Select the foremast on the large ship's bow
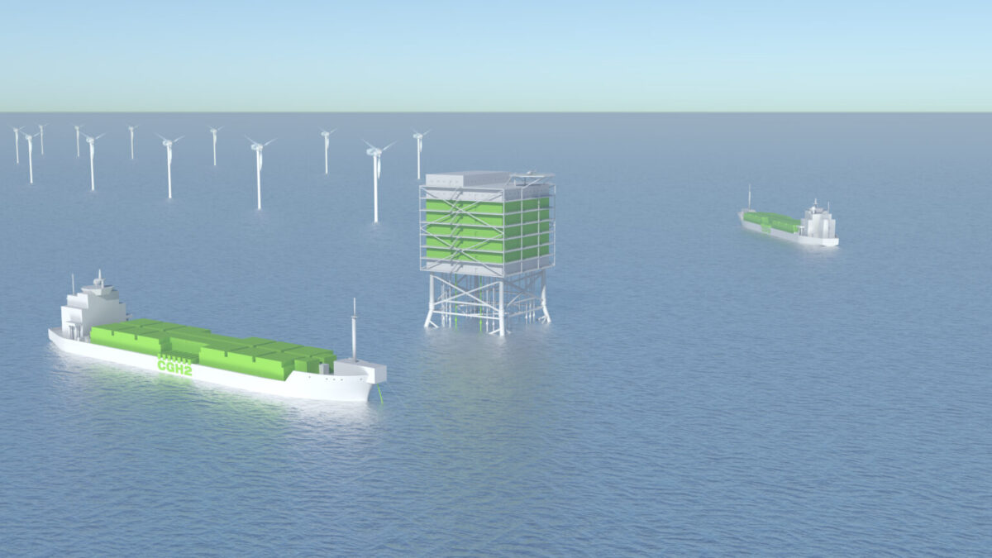The height and width of the screenshot is (558, 992). pyautogui.click(x=355, y=331)
